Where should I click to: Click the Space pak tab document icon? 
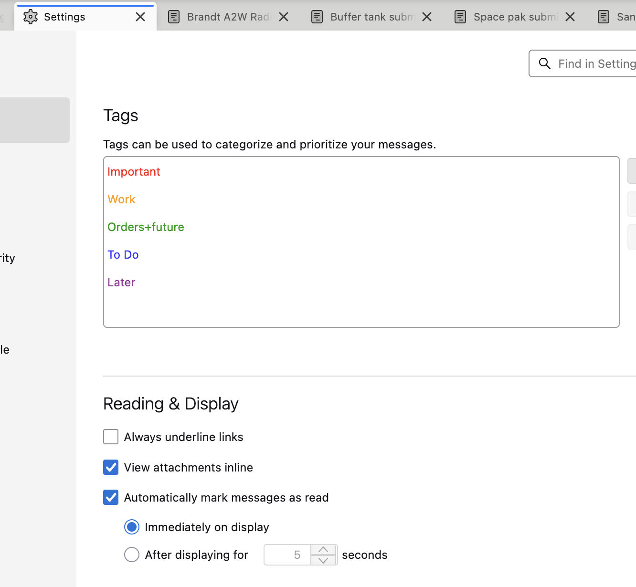460,17
